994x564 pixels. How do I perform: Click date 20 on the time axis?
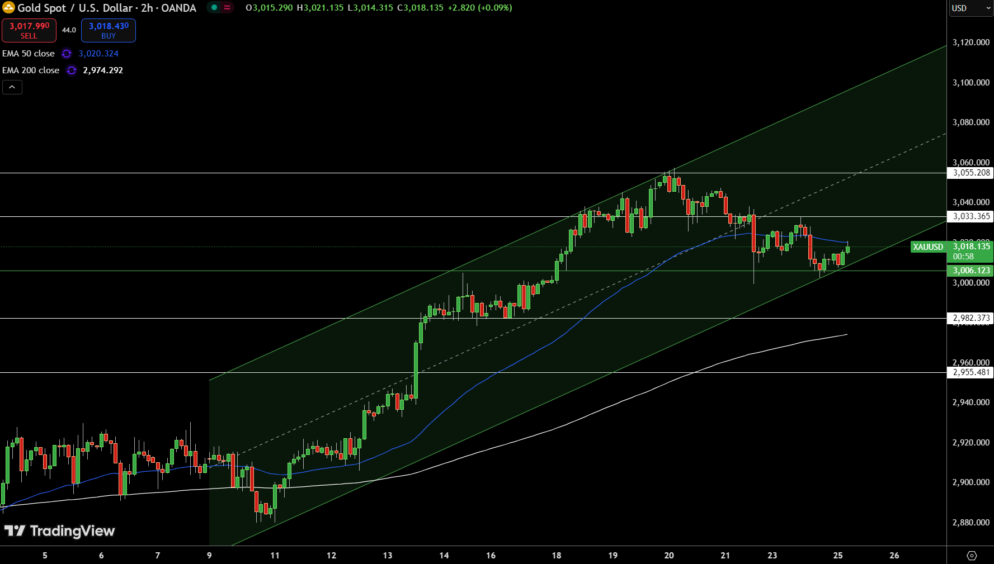click(669, 556)
